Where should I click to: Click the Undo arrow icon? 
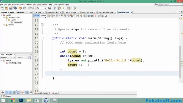pyautogui.click(x=20, y=8)
